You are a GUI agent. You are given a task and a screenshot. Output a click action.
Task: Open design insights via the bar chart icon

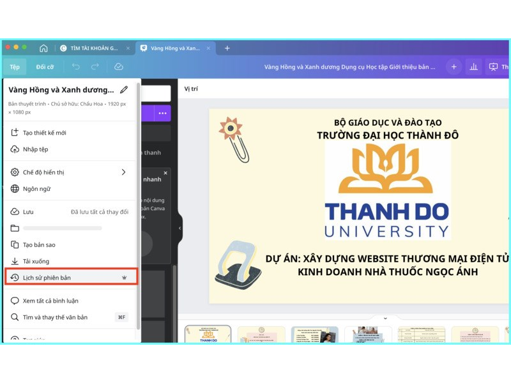click(x=473, y=66)
